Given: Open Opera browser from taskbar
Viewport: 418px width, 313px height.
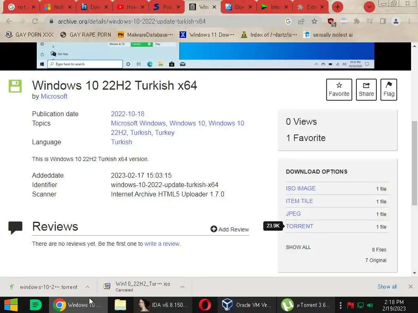Looking at the screenshot, I should tap(205, 305).
